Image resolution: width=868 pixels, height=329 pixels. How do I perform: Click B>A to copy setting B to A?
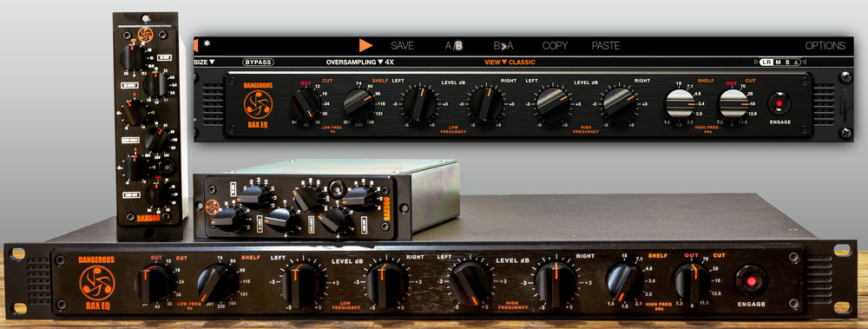tap(503, 45)
